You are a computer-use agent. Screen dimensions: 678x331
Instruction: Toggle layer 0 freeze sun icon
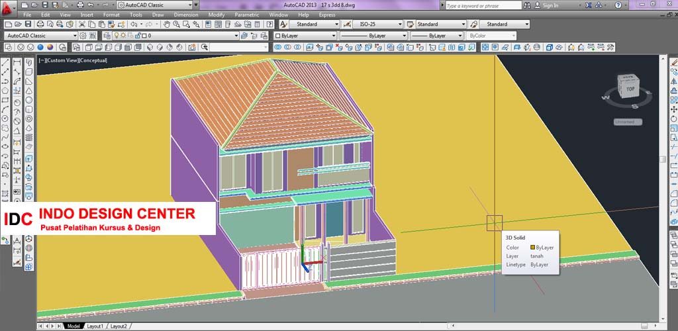(123, 36)
